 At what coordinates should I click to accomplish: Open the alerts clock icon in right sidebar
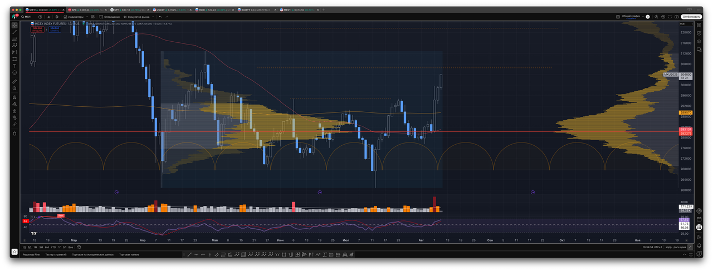click(x=699, y=32)
